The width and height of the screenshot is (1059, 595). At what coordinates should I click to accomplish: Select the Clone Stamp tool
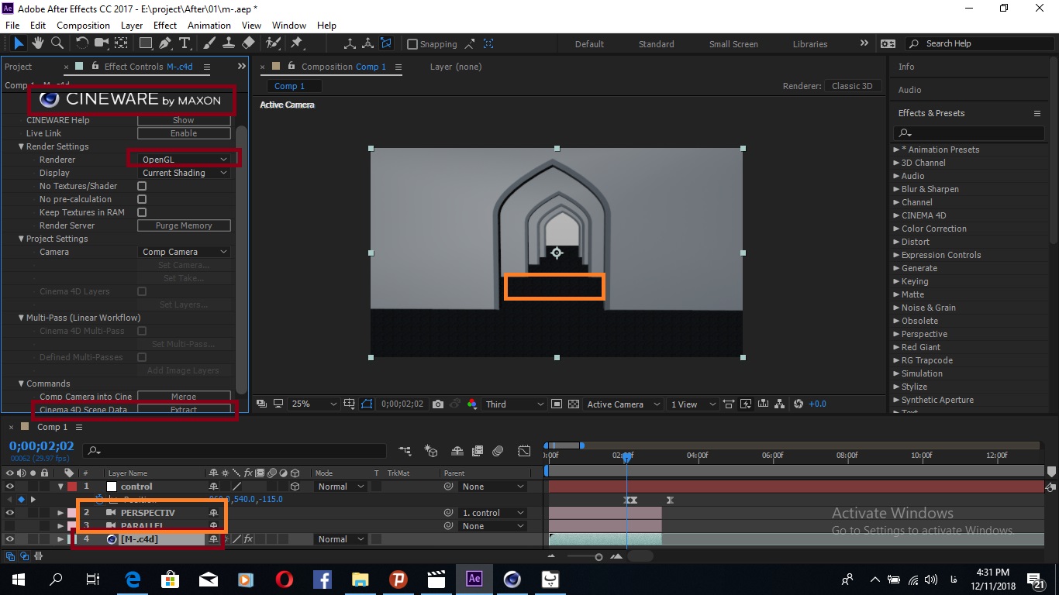[x=229, y=43]
